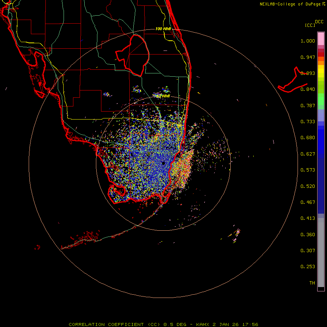Click the DCC label above the color scale
Viewport: 327px width, 327px height.
click(x=319, y=22)
